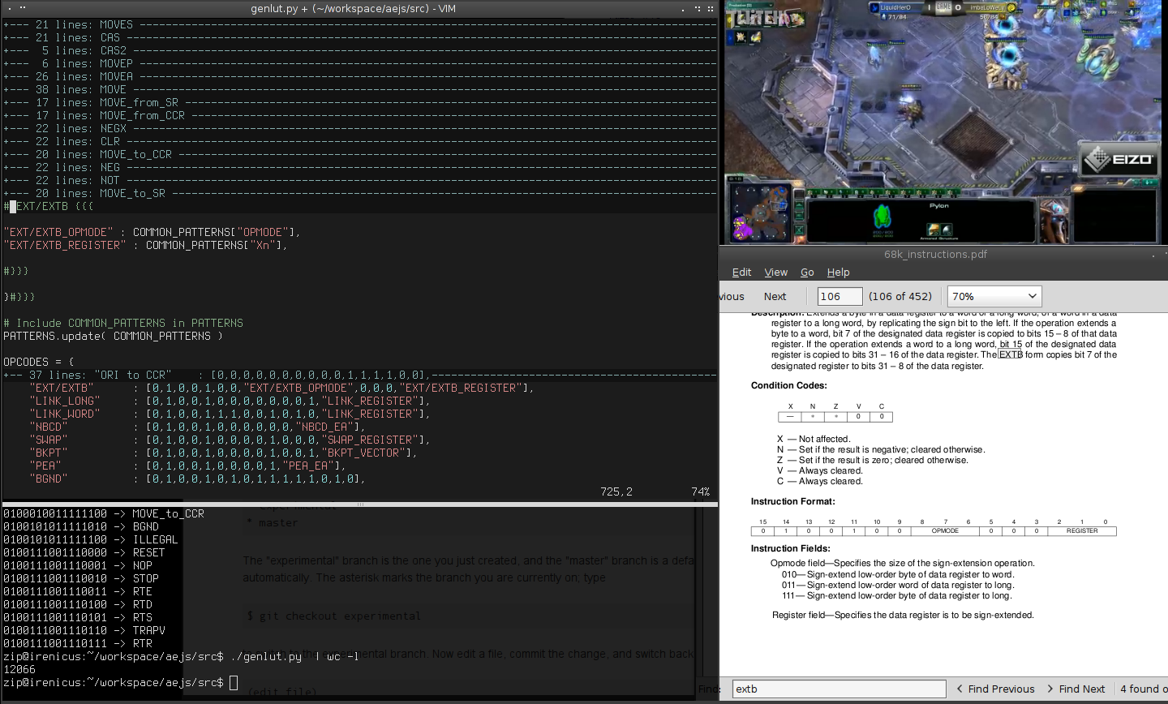Click the empty terminal prompt with cursor
This screenshot has width=1168, height=704.
click(120, 682)
